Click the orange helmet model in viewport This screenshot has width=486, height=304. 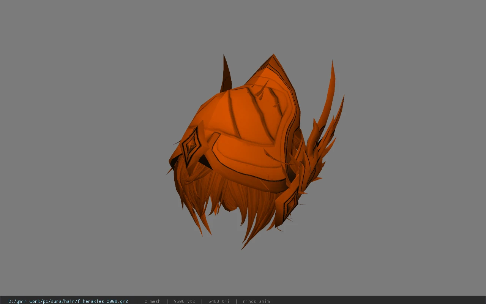[x=255, y=151]
